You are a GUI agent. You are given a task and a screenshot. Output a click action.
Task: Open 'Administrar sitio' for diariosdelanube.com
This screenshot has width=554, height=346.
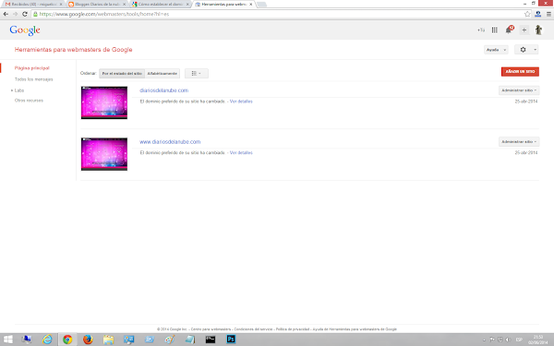519,90
